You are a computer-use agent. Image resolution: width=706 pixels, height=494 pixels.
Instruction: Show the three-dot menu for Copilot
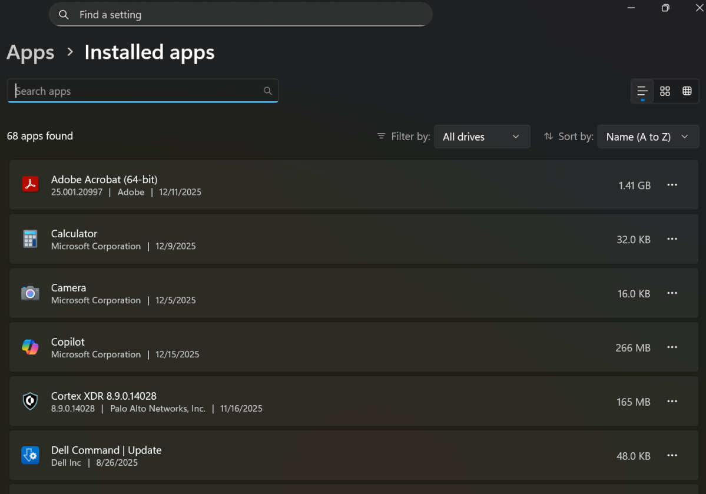pyautogui.click(x=672, y=347)
